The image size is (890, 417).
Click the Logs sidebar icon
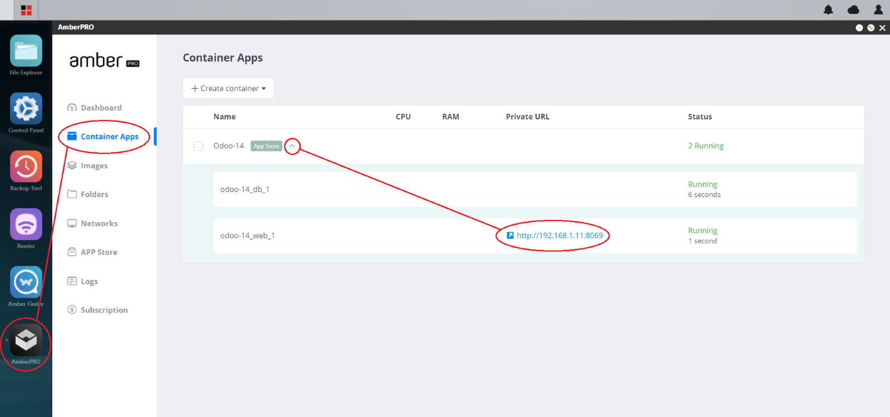[72, 281]
